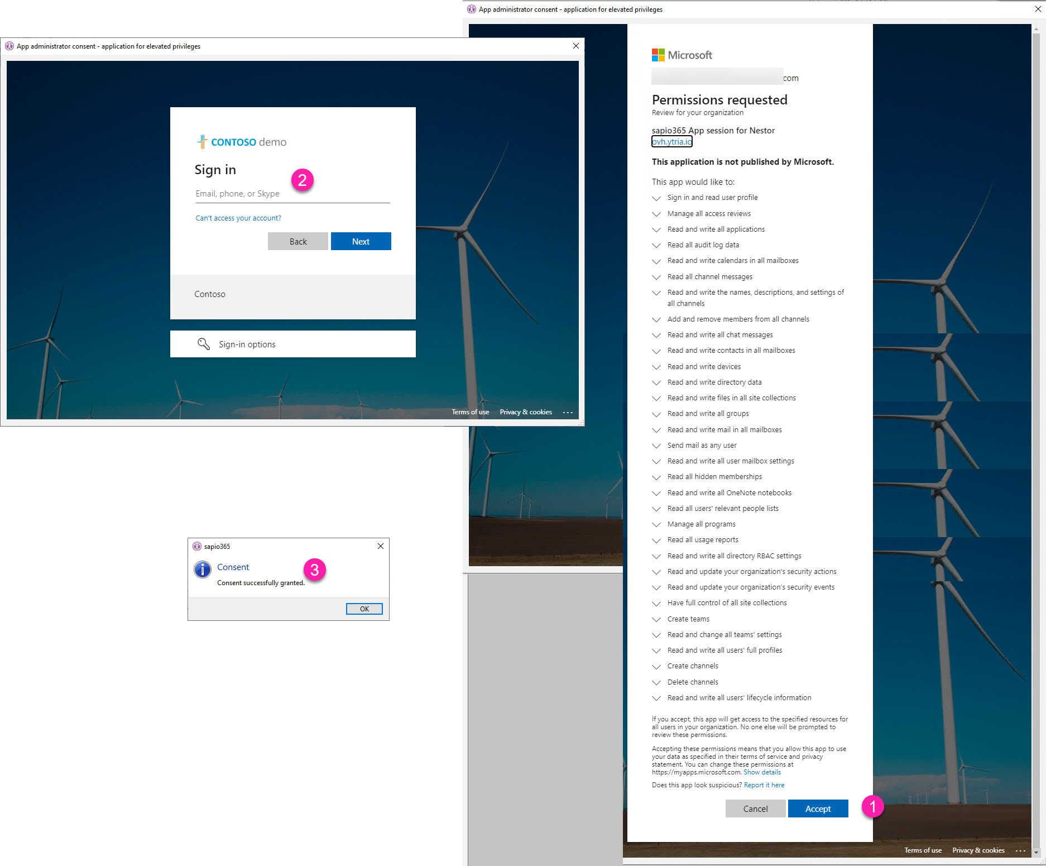This screenshot has height=866, width=1046.
Task: Click Back in Contoso sign-in
Action: coord(298,241)
